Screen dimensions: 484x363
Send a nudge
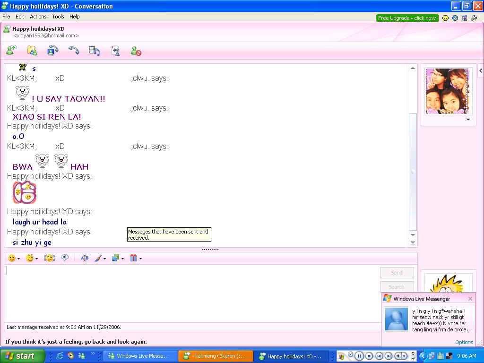click(49, 258)
